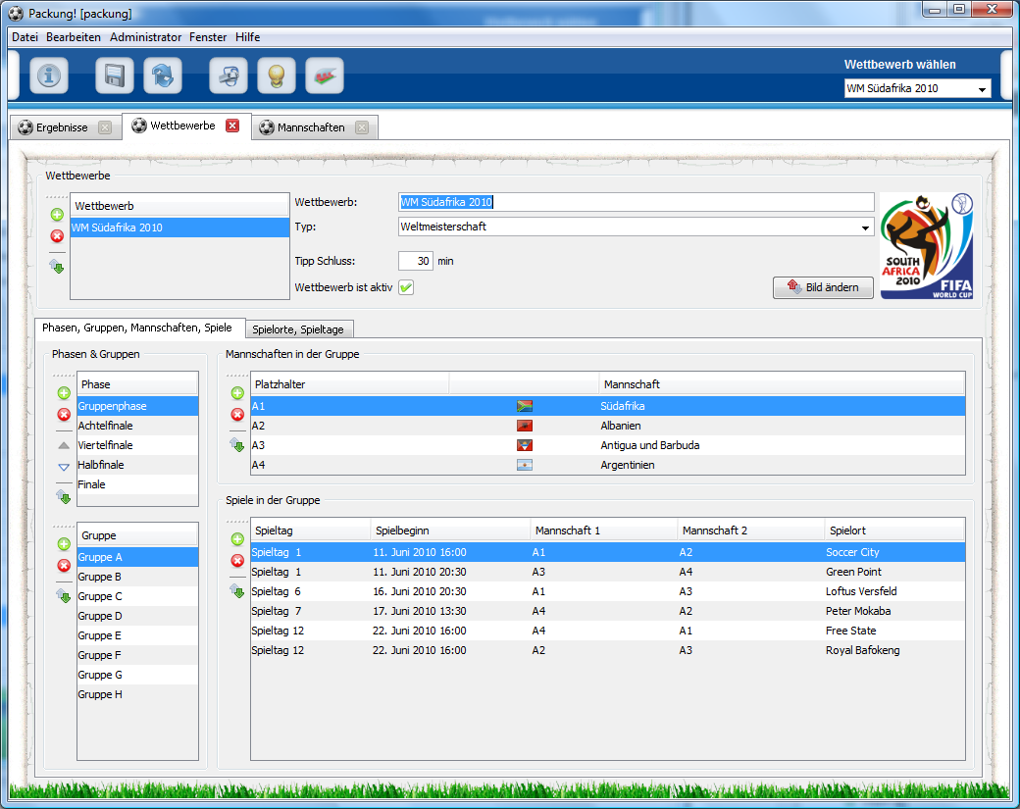Click the lightbulb toolbar icon
The image size is (1020, 809).
point(277,76)
